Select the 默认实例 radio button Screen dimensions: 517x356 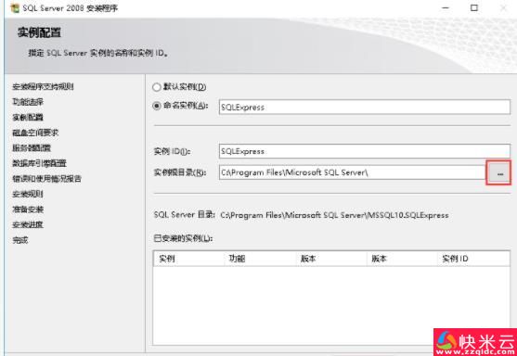pos(157,87)
